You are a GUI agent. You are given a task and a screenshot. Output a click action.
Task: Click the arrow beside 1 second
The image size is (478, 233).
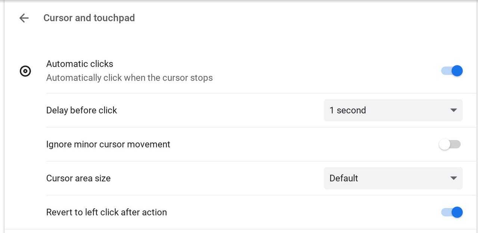point(453,110)
